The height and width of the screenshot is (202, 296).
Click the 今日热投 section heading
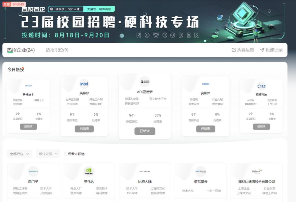[x=16, y=70]
